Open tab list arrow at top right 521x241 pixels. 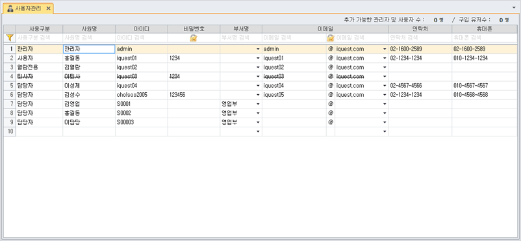515,7
